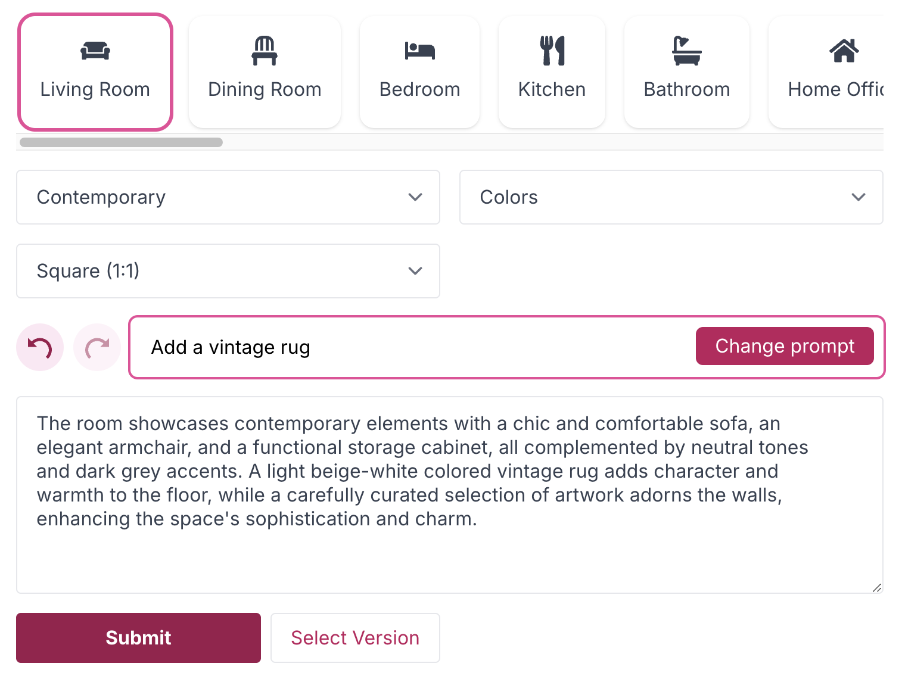Select the Kitchen room tab label
This screenshot has height=679, width=902.
pos(552,89)
